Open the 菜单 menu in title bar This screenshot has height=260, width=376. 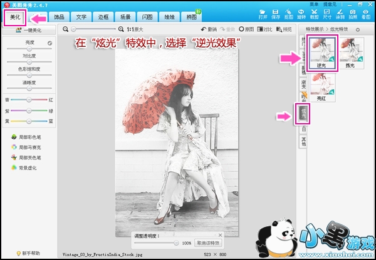[315, 4]
